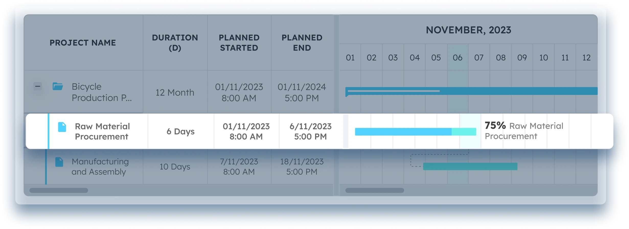Screen dimensions: 629x229
Task: Collapse the Bicycle Production project row
Action: pos(38,87)
